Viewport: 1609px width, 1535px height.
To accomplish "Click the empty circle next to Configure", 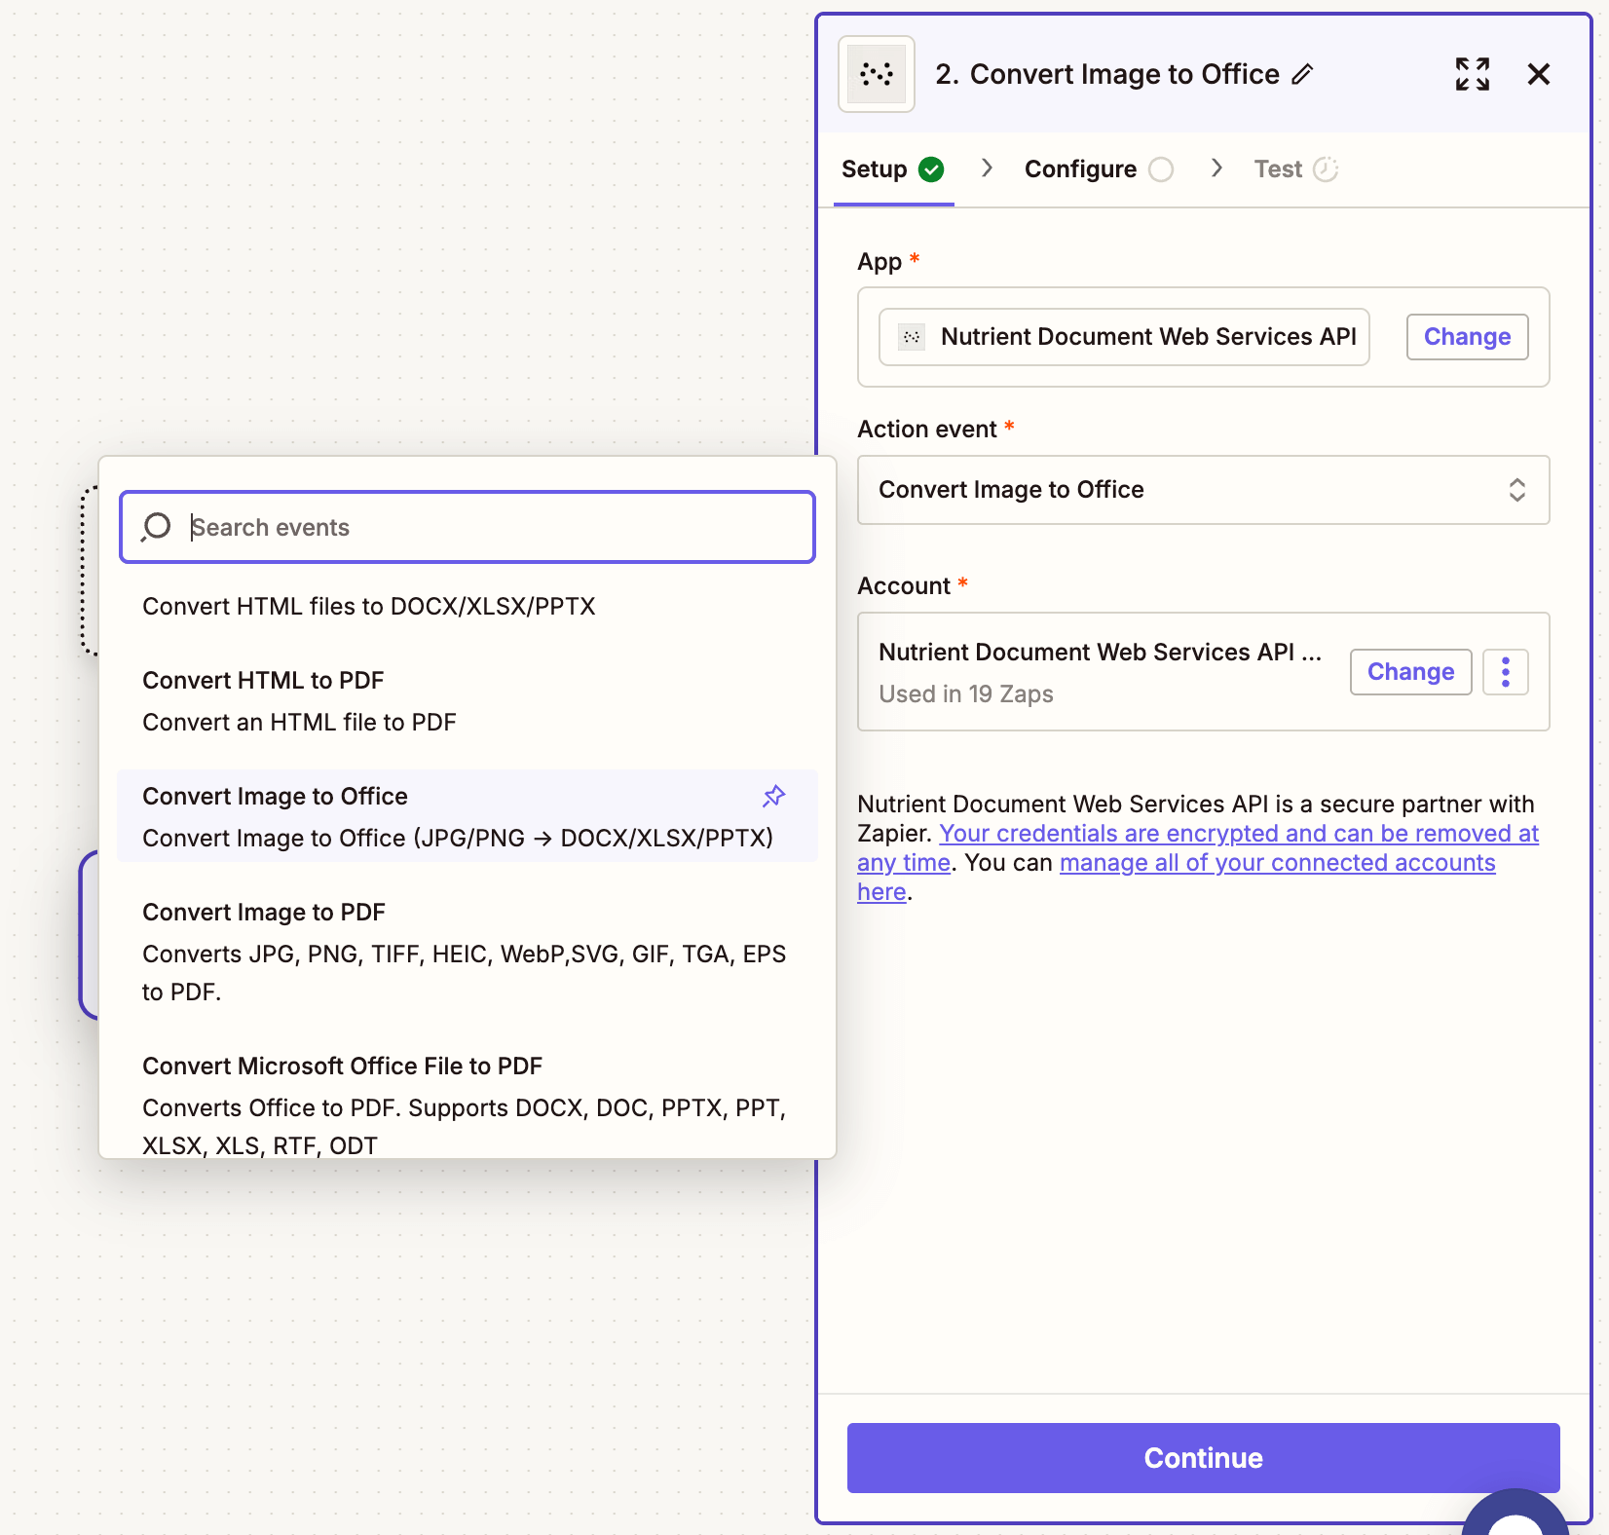I will [x=1161, y=168].
